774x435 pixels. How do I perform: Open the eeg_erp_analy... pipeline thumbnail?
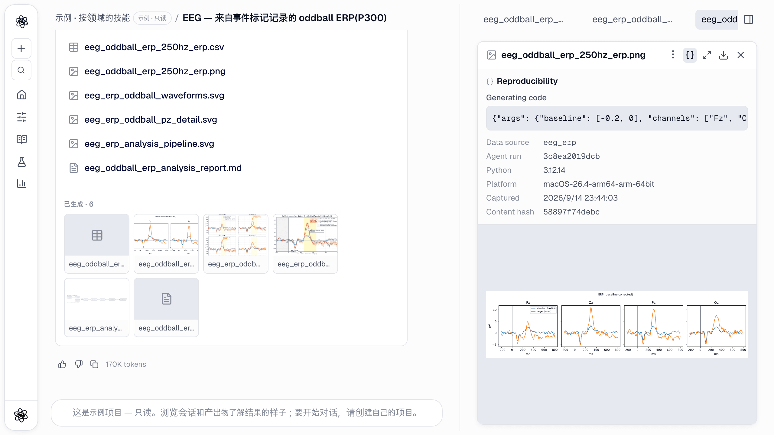tap(97, 308)
